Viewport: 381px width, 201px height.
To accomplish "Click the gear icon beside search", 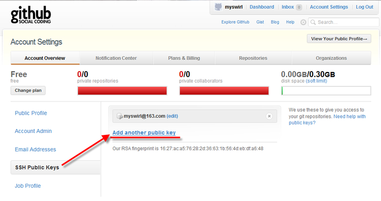I will [303, 22].
